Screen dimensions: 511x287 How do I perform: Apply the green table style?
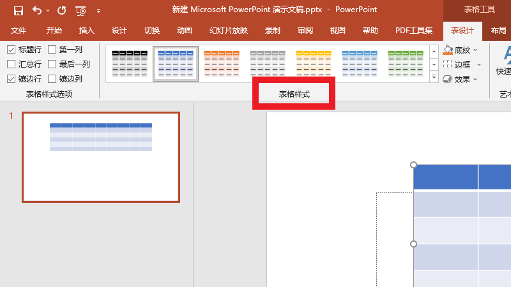click(x=406, y=64)
